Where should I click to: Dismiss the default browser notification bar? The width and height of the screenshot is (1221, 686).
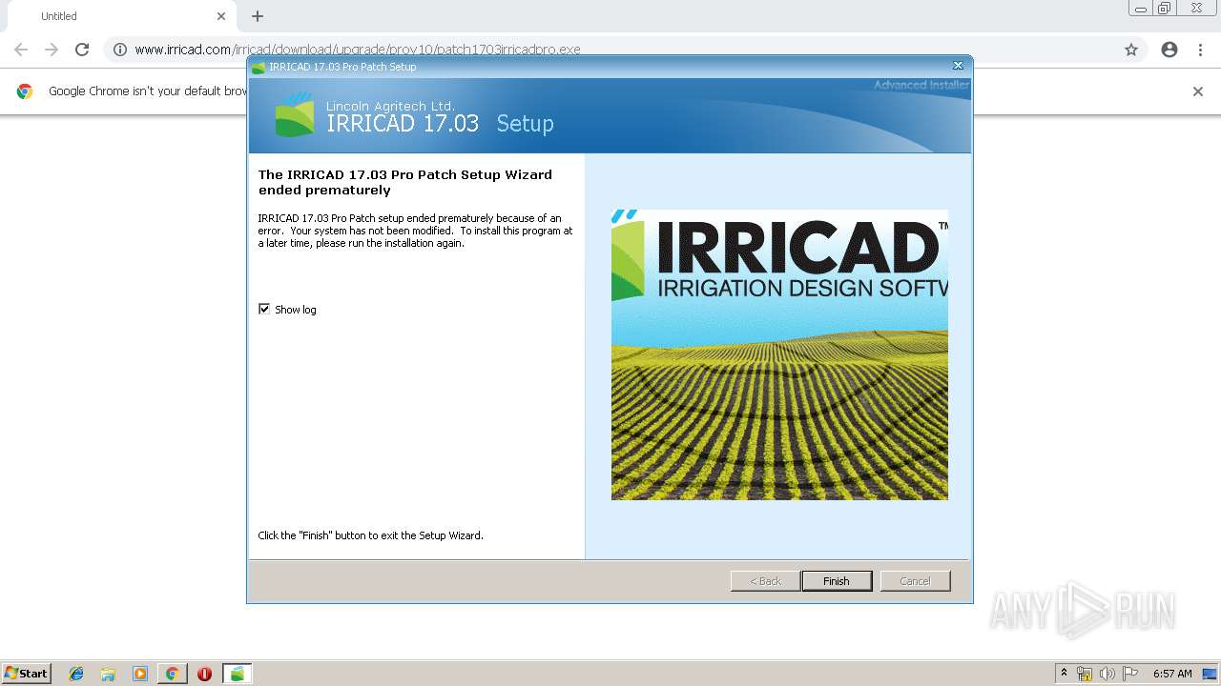[x=1198, y=91]
